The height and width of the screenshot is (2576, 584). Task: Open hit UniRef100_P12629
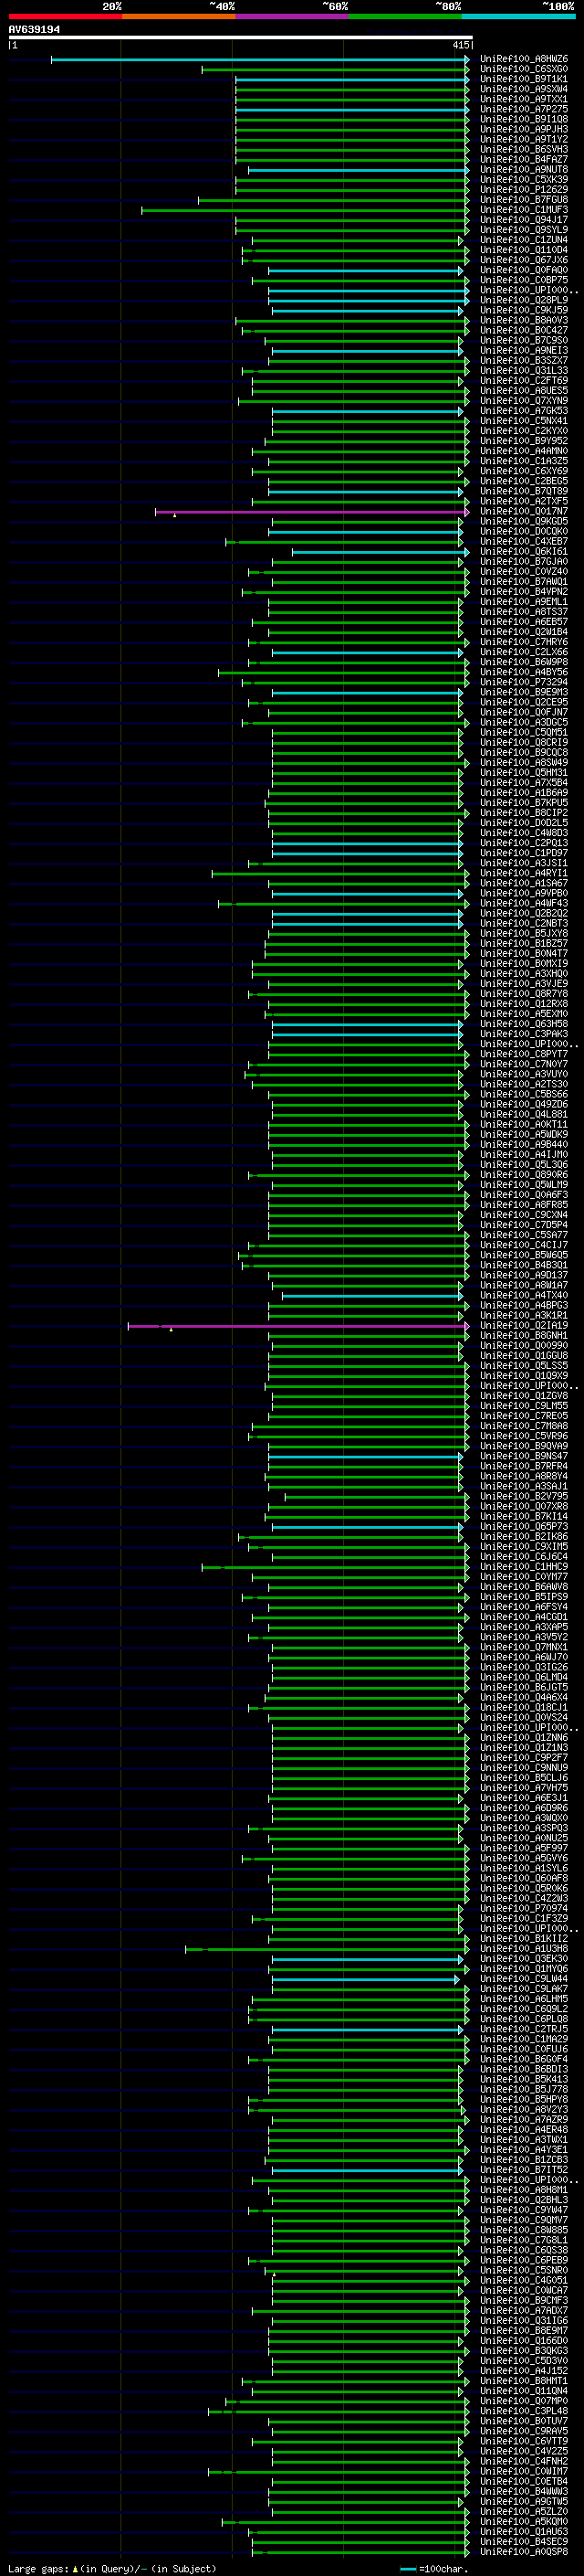point(524,190)
